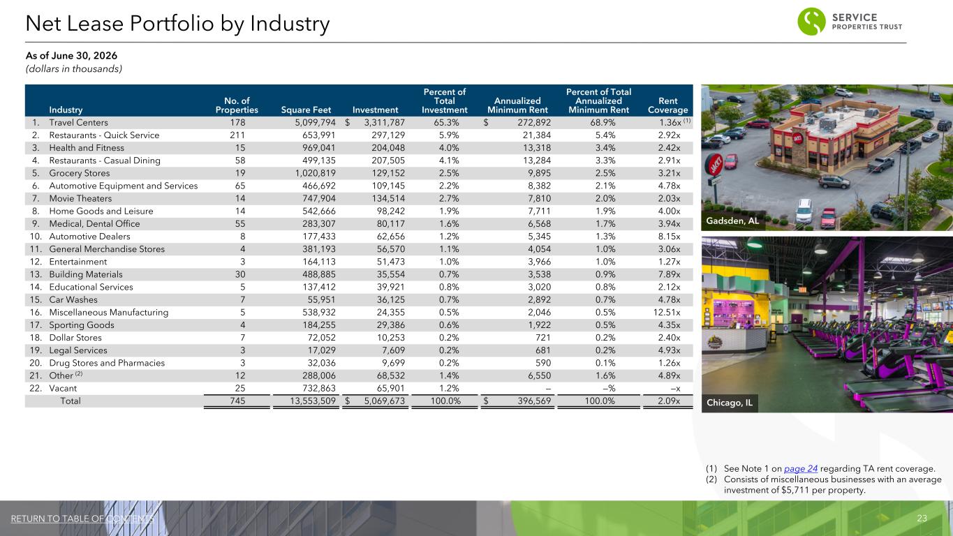Click the page number 23
953x536 pixels.
point(922,519)
